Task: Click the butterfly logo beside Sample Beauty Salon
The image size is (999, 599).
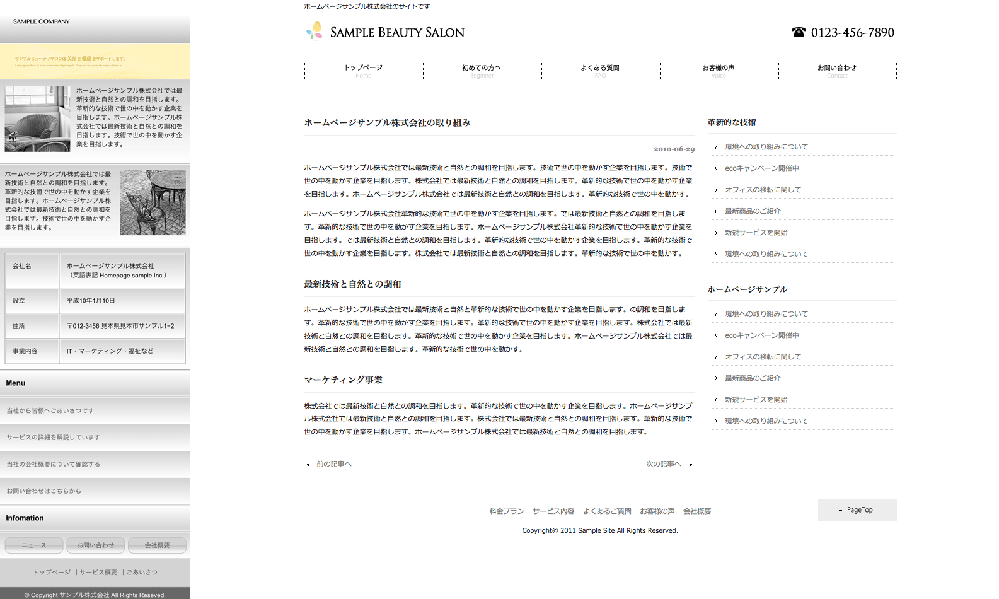Action: (x=315, y=31)
